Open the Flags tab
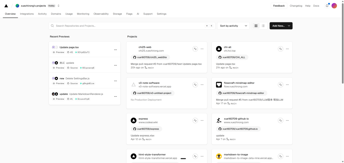The image size is (344, 163). coord(129,14)
